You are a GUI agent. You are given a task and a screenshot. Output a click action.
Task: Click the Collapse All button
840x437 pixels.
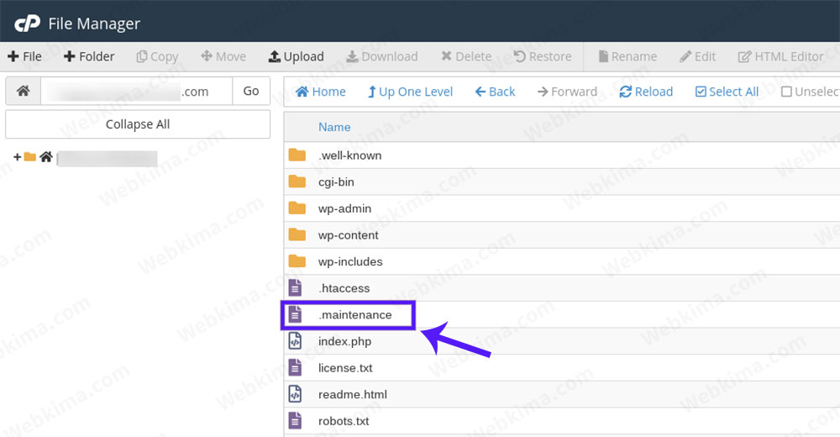tap(138, 124)
